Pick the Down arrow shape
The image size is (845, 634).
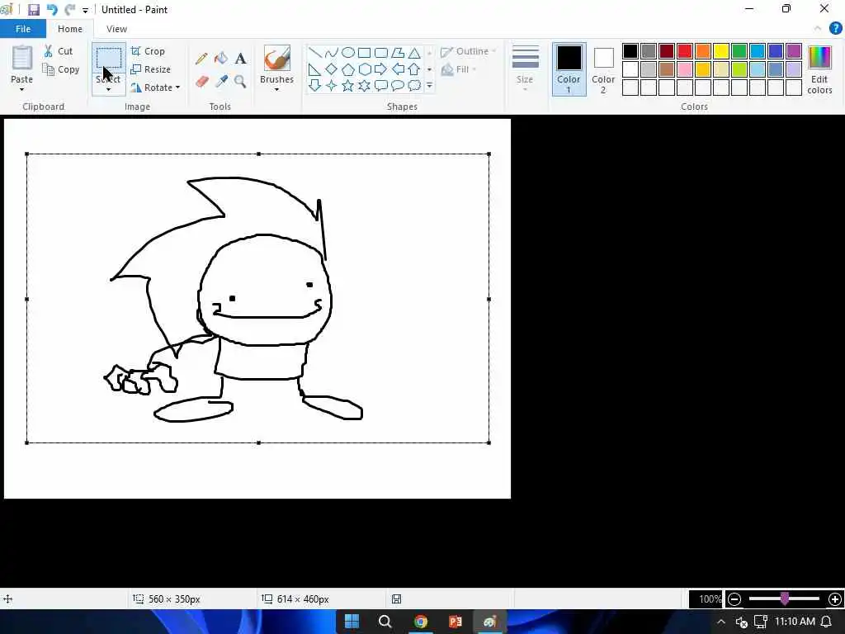(x=315, y=85)
